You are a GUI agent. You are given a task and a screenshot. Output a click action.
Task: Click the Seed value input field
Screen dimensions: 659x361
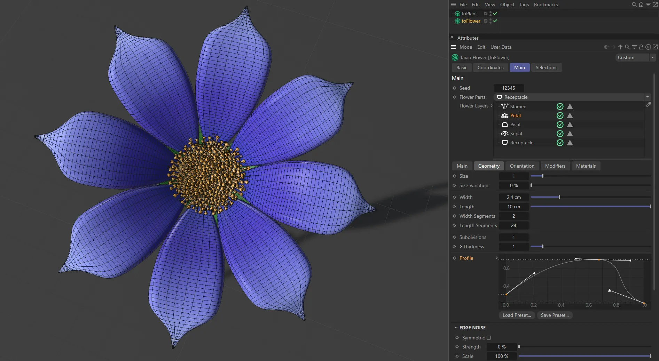[x=509, y=88]
